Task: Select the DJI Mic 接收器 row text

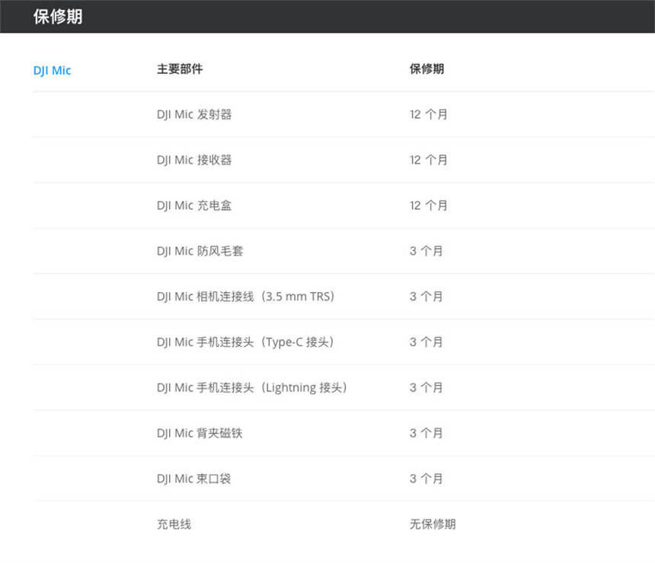Action: click(194, 160)
